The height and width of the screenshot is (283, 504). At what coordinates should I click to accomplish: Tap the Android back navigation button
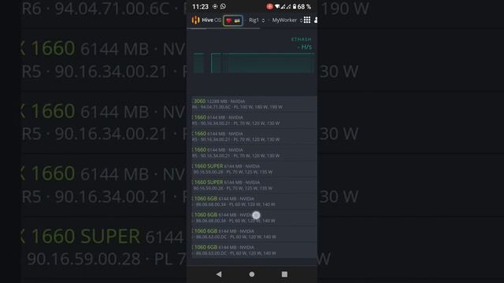pos(219,274)
